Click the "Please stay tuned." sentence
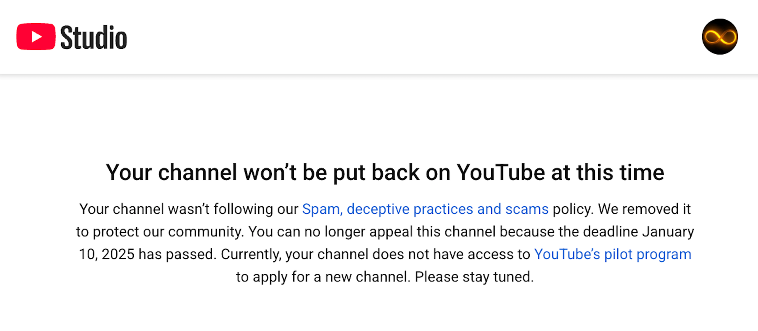Image resolution: width=758 pixels, height=331 pixels. [474, 277]
